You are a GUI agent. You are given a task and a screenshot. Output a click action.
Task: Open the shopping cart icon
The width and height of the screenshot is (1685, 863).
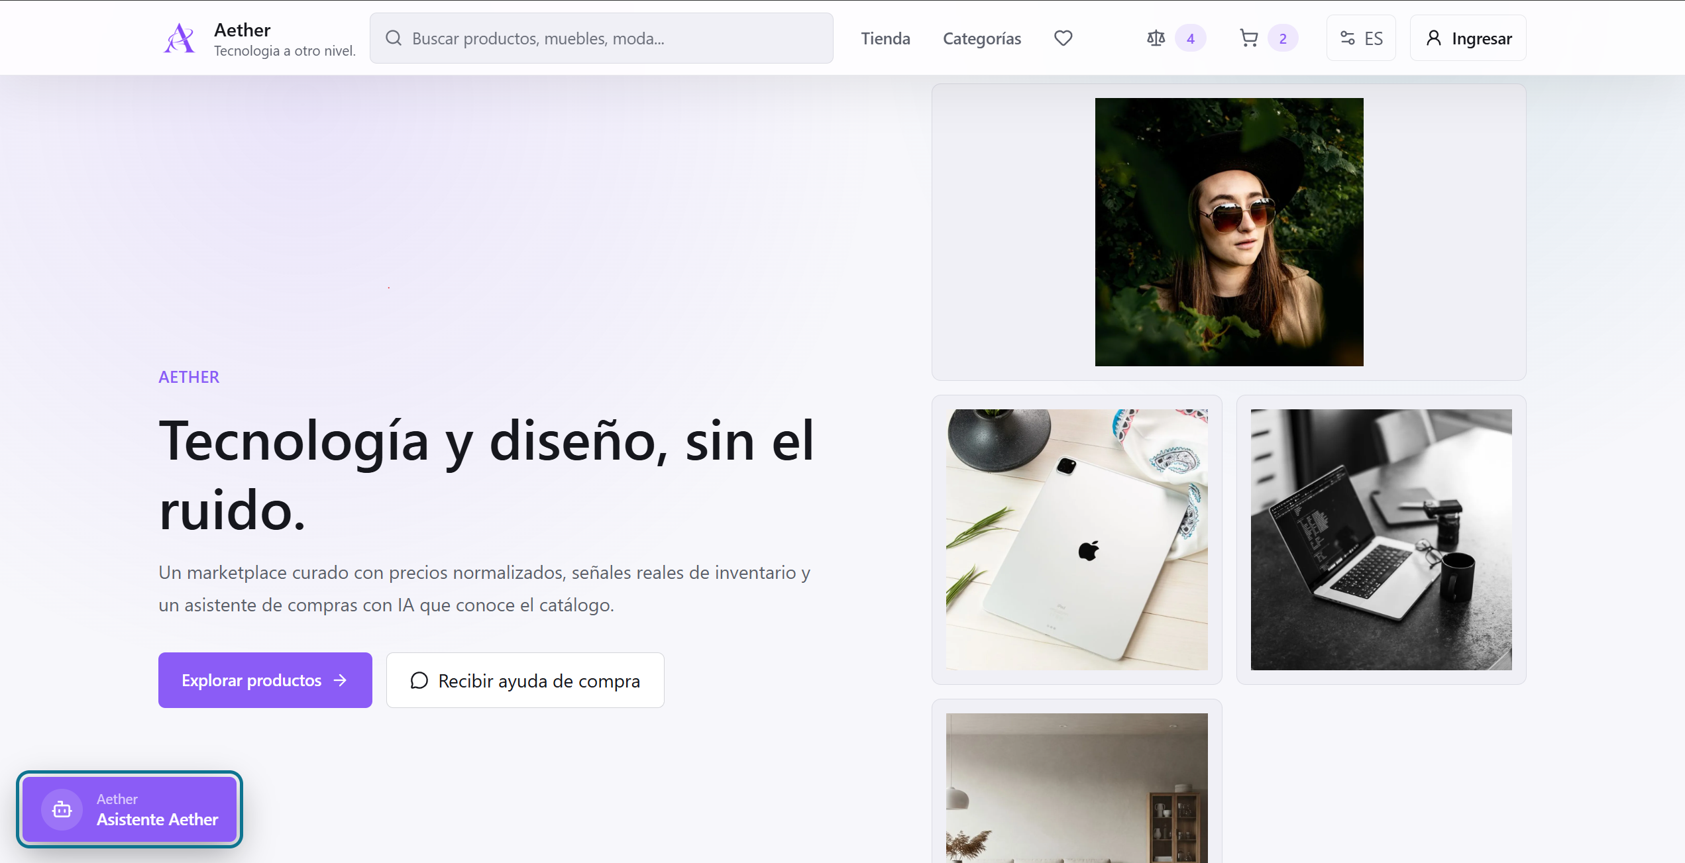pos(1248,38)
